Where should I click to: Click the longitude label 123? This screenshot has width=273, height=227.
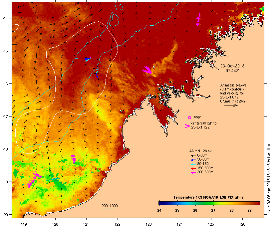pyautogui.click(x=149, y=224)
